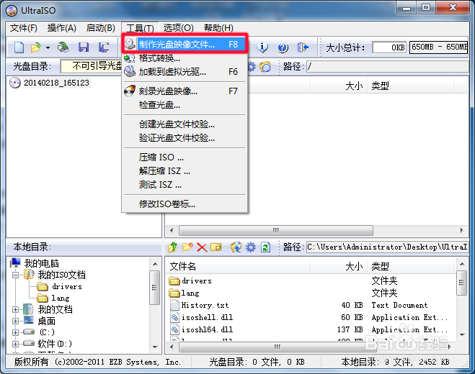Viewport: 475px width, 374px height.
Task: Click the 650MB media size selector
Action: click(438, 47)
